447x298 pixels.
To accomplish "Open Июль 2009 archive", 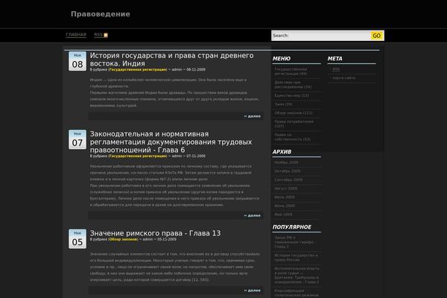I will [285, 197].
